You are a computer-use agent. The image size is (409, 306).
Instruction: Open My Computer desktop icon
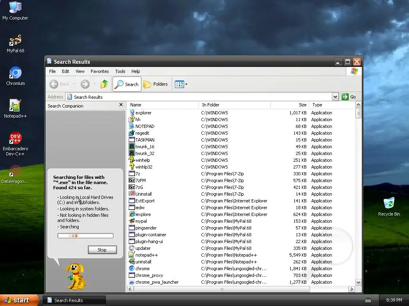pos(15,10)
